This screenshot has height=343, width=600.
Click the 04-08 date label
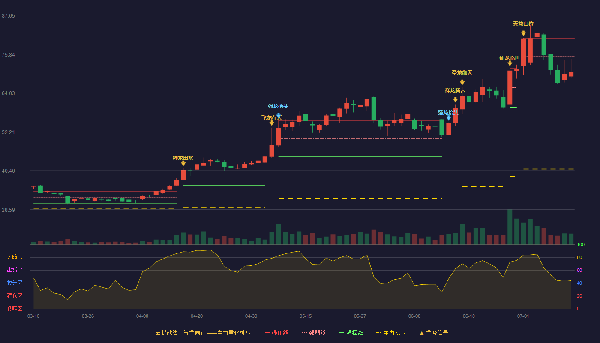click(x=142, y=316)
